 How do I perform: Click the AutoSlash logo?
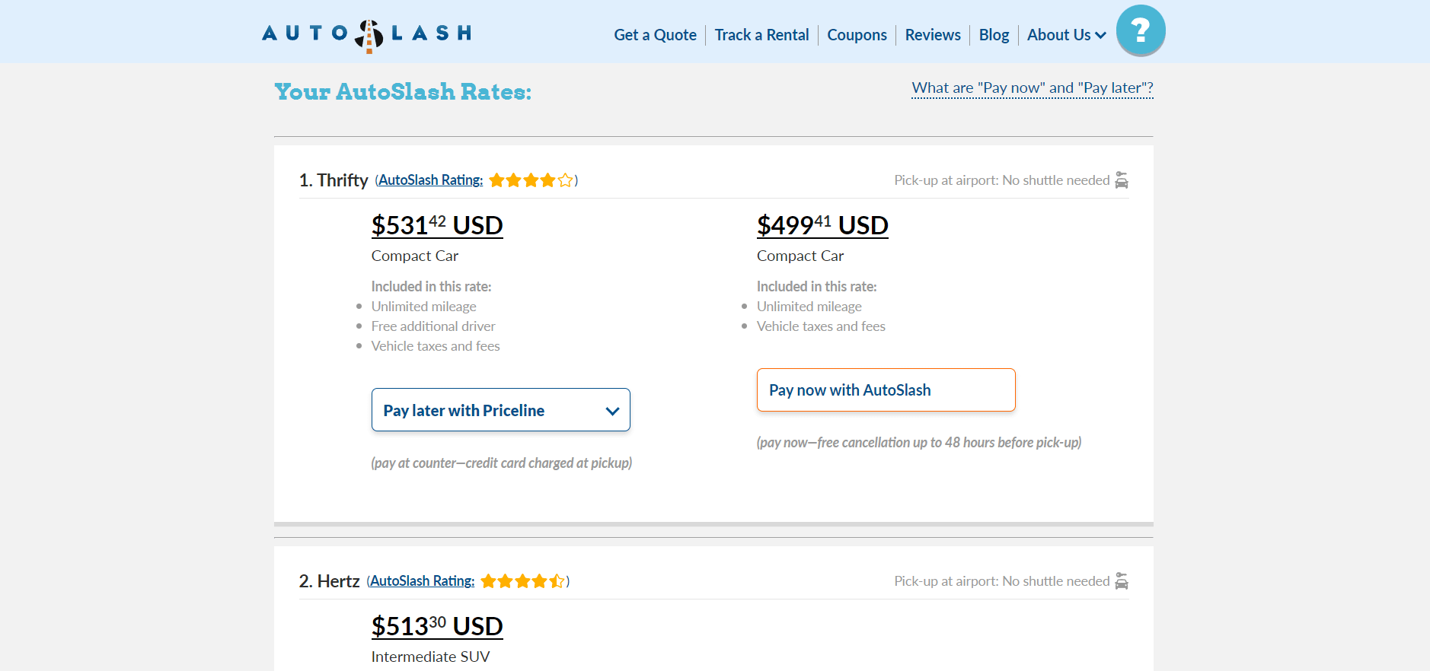tap(366, 34)
